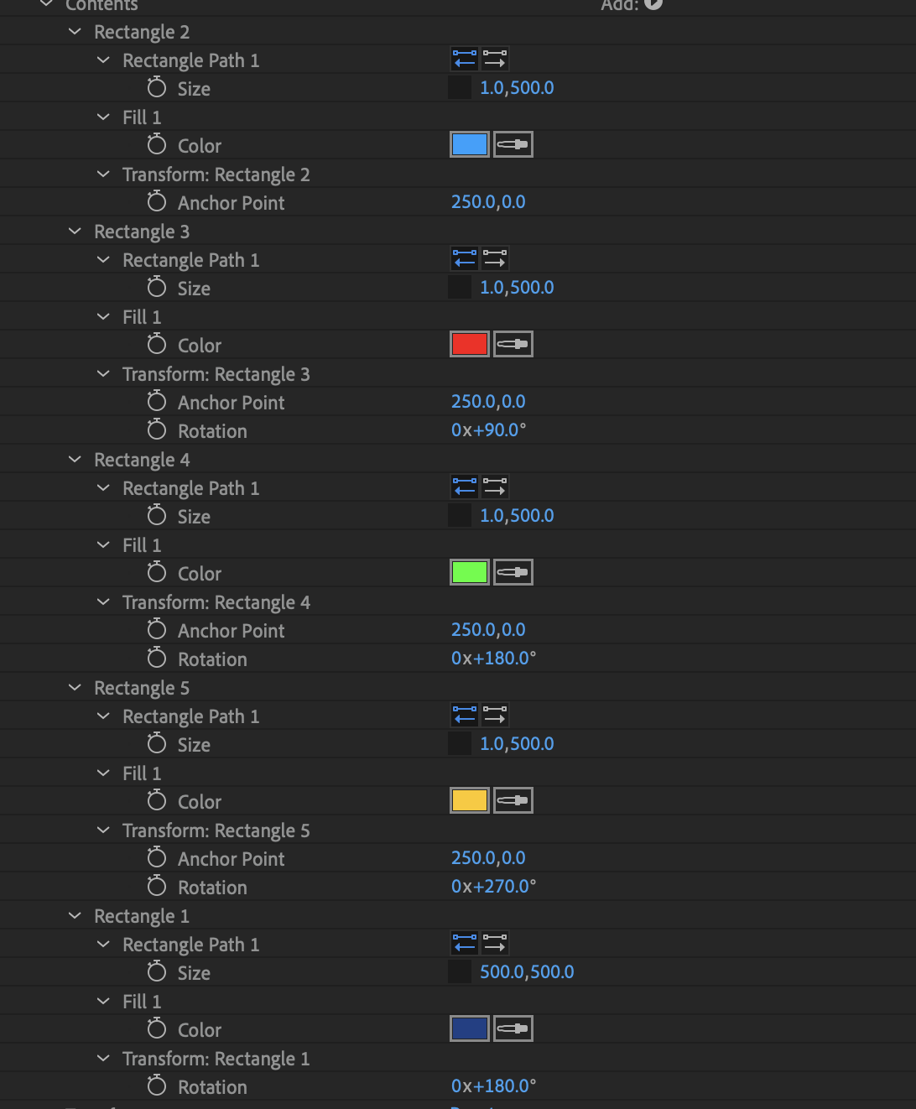Select the eyedropper next to Rectangle 3's color
This screenshot has height=1109, width=916.
coord(513,343)
